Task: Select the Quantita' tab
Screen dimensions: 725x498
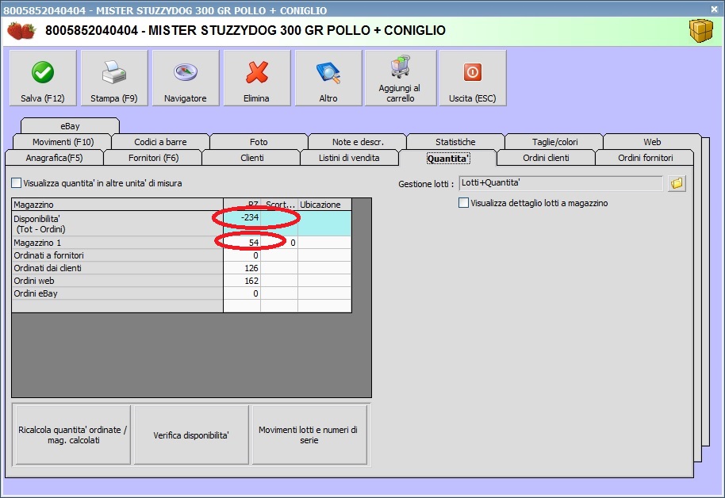Action: click(x=448, y=158)
